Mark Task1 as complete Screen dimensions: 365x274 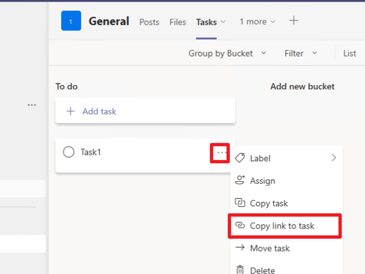(x=69, y=152)
